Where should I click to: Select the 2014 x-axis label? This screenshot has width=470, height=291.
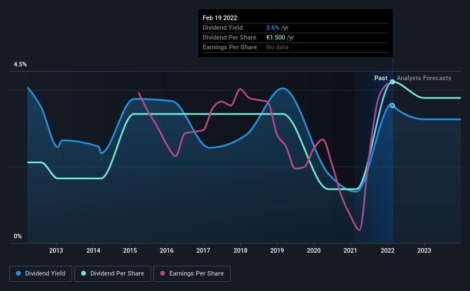(93, 250)
